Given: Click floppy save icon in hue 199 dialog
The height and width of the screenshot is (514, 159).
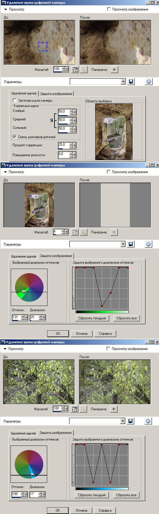Looking at the screenshot, I should pyautogui.click(x=130, y=421).
